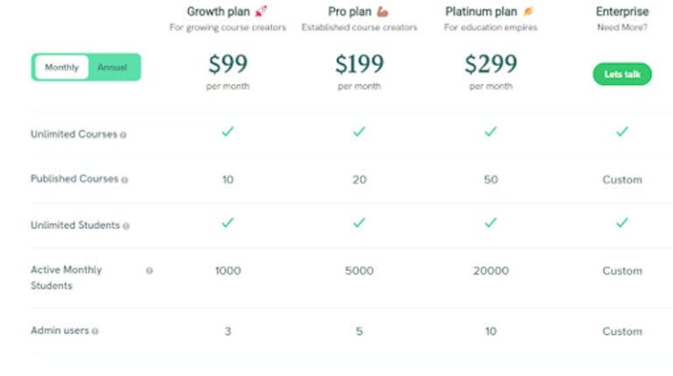Click orange emoji beside Platinum plan
Viewport: 673px width, 376px height.
[528, 11]
